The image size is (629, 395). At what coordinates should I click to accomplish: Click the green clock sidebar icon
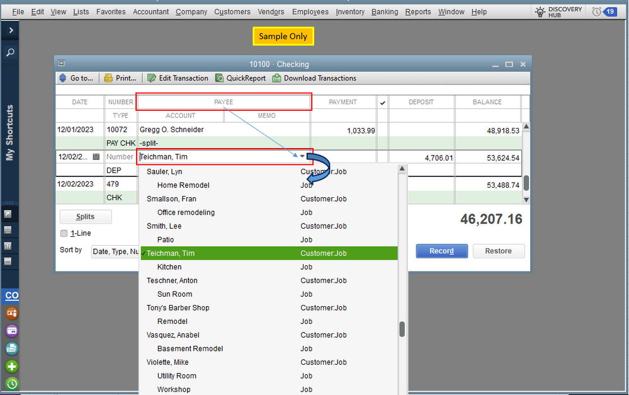click(x=11, y=384)
